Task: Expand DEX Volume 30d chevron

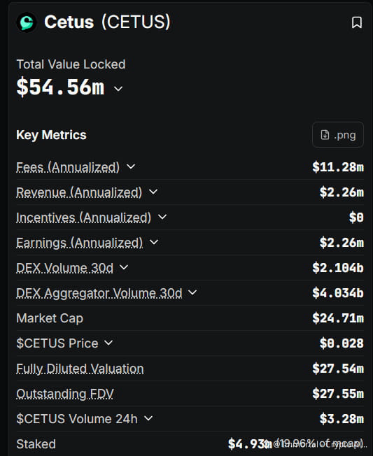Action: (124, 267)
